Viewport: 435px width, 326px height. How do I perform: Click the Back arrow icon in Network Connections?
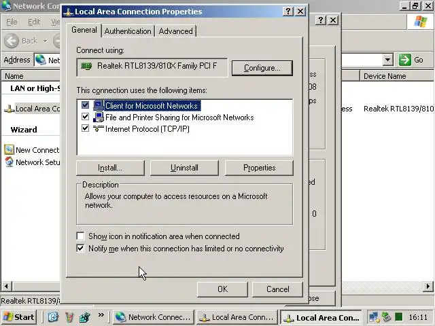click(12, 41)
